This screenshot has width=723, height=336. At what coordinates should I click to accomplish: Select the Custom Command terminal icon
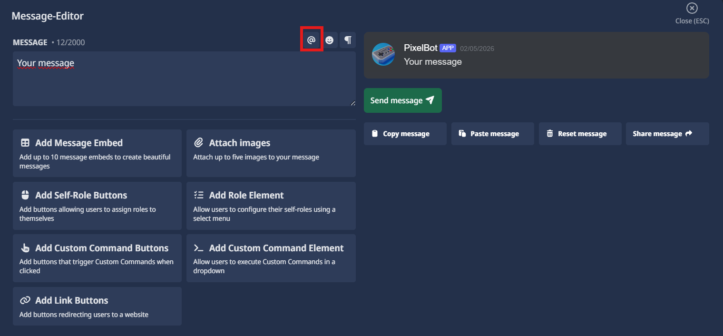(x=199, y=247)
